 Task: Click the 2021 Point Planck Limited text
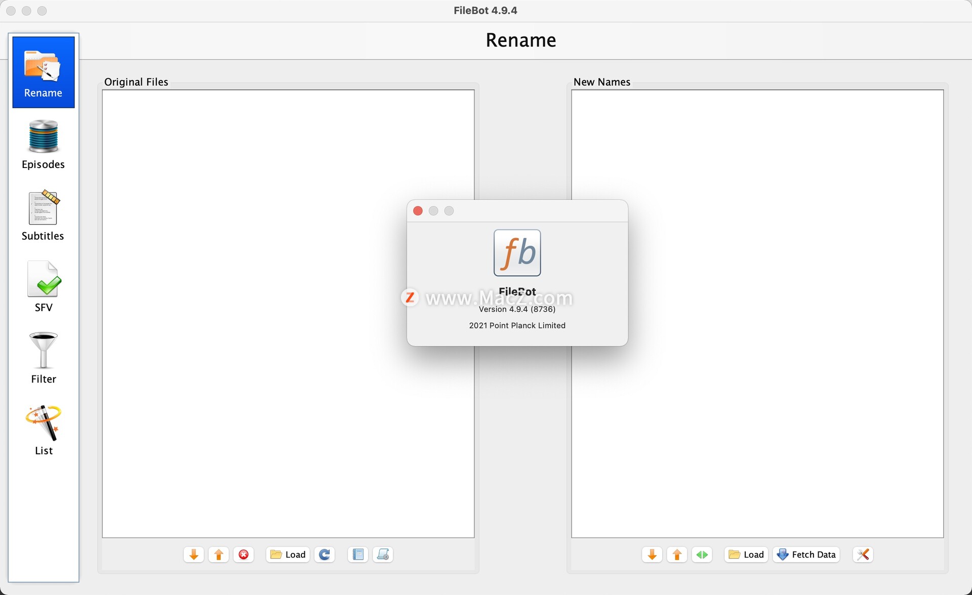(517, 325)
